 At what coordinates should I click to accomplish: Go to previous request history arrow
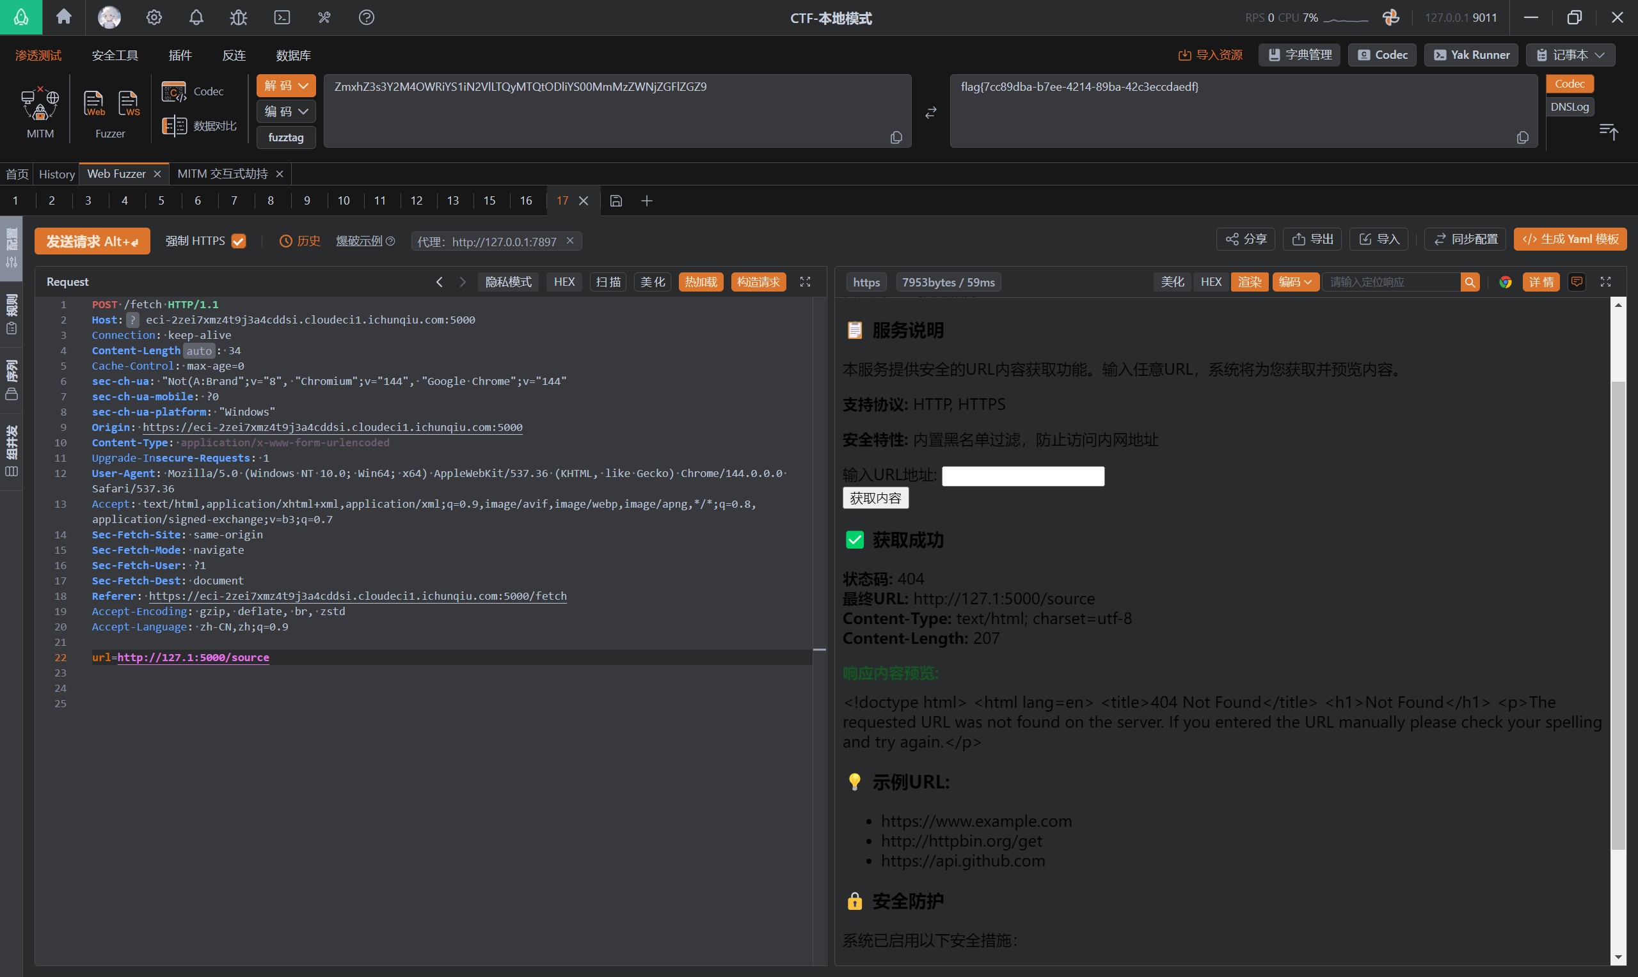[x=440, y=282]
